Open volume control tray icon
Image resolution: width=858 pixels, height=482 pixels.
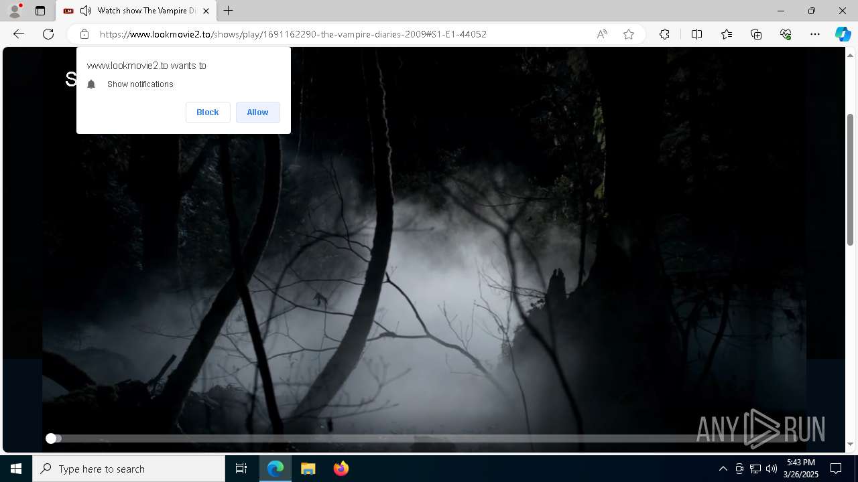click(x=771, y=469)
